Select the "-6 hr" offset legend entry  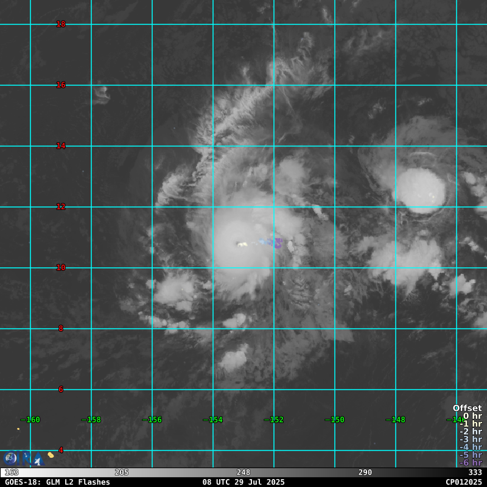click(471, 463)
